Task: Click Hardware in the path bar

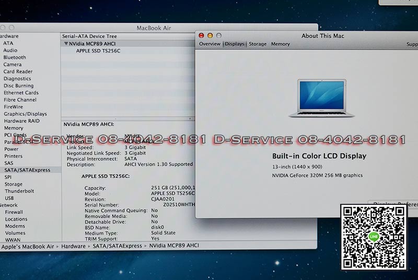Action: point(73,246)
